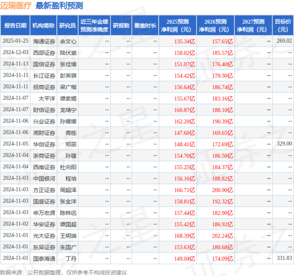The width and height of the screenshot is (294, 276).
Task: Select the 兴业证券 cell
Action: click(44, 122)
